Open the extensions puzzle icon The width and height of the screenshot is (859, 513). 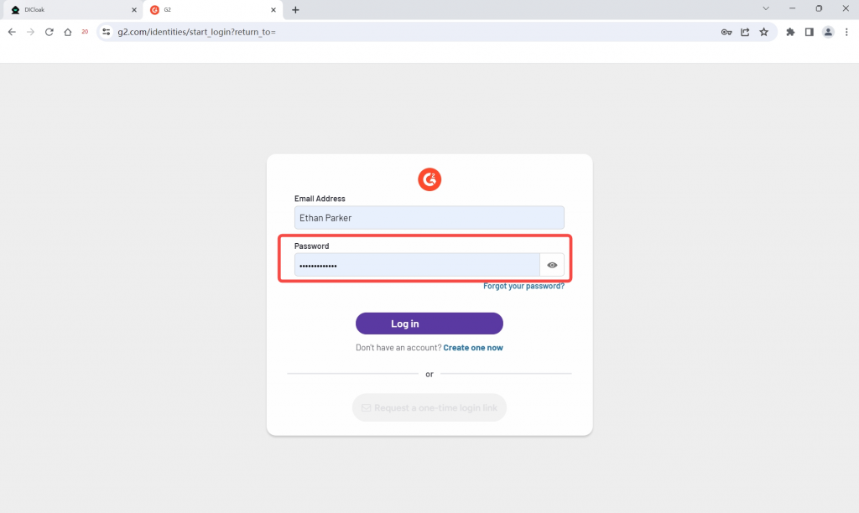tap(790, 32)
